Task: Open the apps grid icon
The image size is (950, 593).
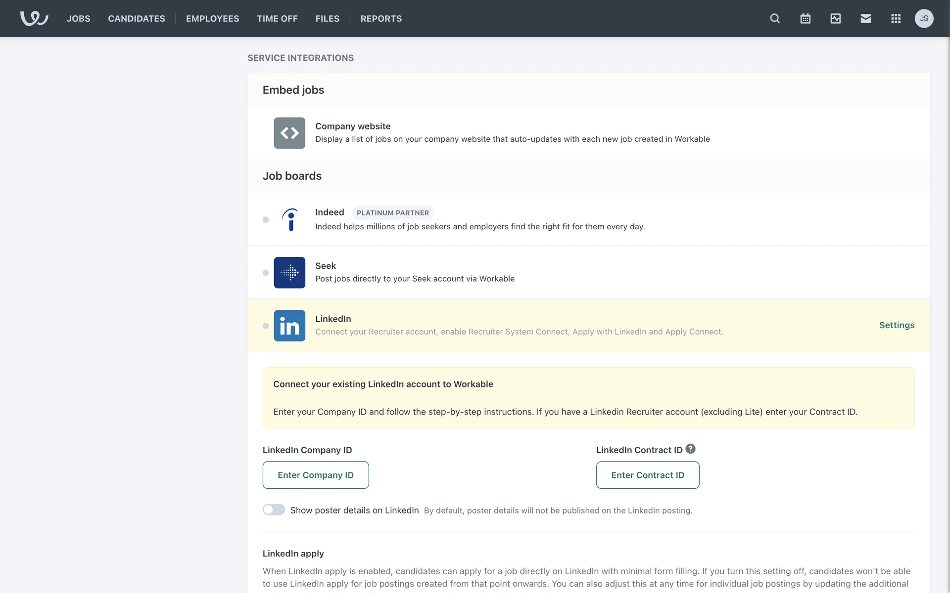Action: (896, 18)
